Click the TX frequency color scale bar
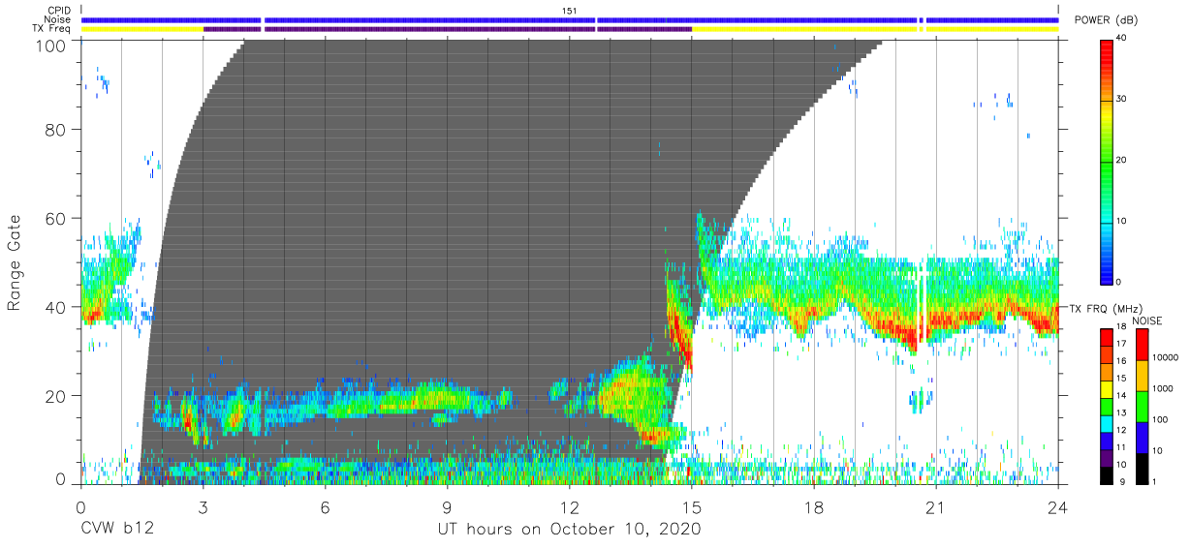1190x549 pixels. (x=1107, y=406)
